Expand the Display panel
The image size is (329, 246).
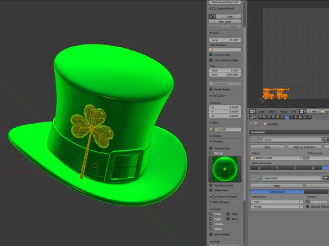[x=210, y=136]
